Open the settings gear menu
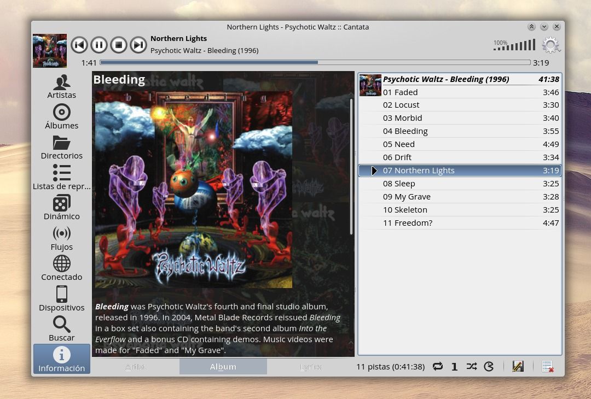This screenshot has height=399, width=591. point(551,45)
